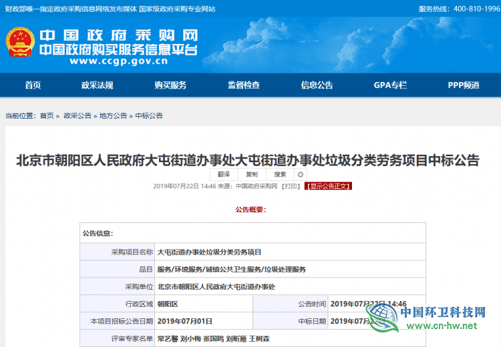This screenshot has height=347, width=501.
Task: Open 政采公告 breadcrumb link
Action: pyautogui.click(x=77, y=115)
